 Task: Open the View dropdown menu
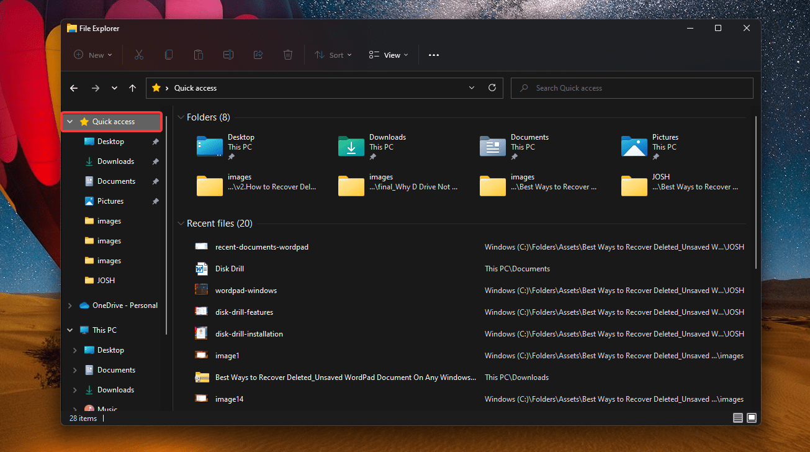(x=389, y=55)
